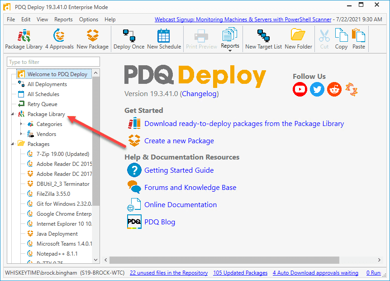
Task: Click the PDQ Blog logo icon
Action: (134, 222)
